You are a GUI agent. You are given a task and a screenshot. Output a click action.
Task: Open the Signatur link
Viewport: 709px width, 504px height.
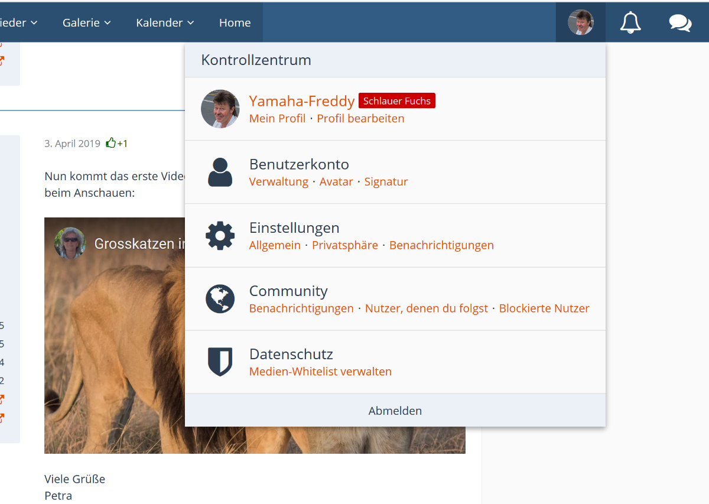click(386, 182)
